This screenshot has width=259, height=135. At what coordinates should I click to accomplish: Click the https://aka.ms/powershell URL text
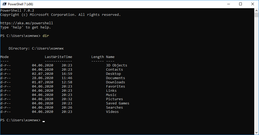coord(27,23)
